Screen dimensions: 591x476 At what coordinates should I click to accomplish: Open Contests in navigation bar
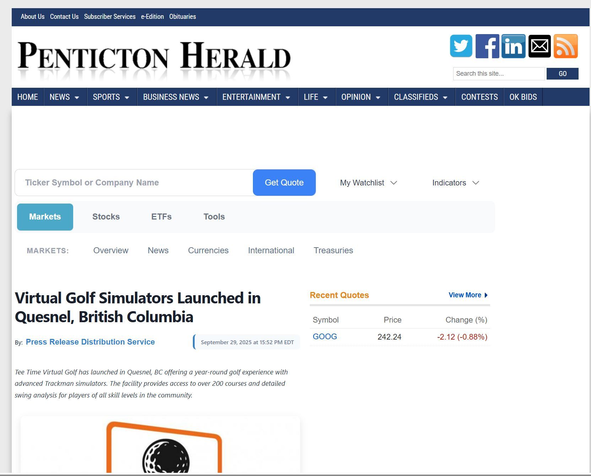click(479, 97)
